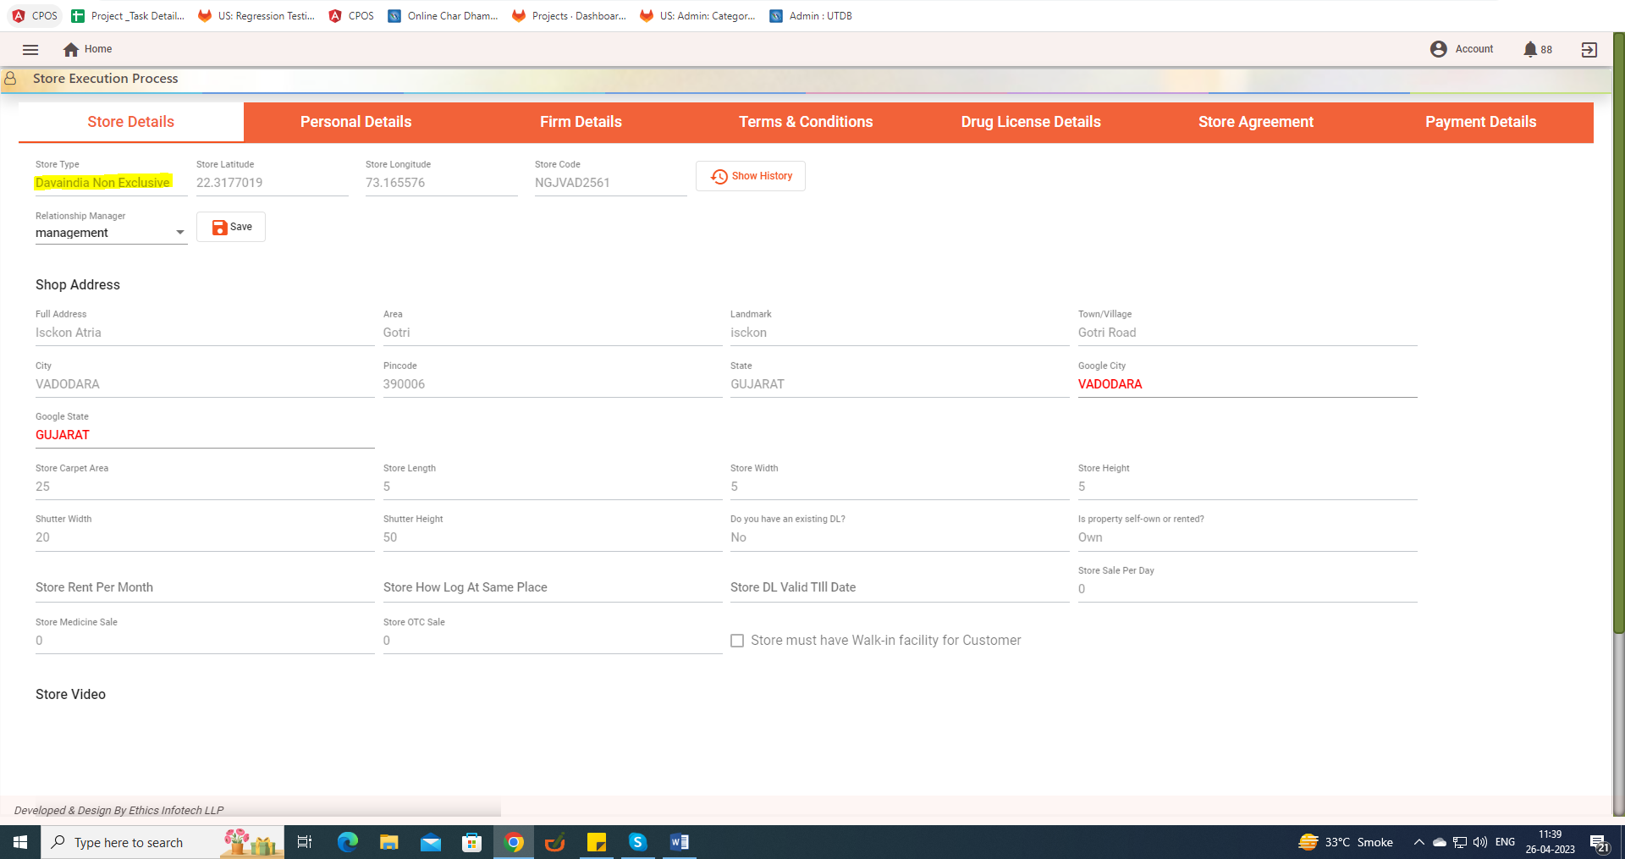Open Skype from the taskbar
Image resolution: width=1625 pixels, height=859 pixels.
pyautogui.click(x=637, y=842)
